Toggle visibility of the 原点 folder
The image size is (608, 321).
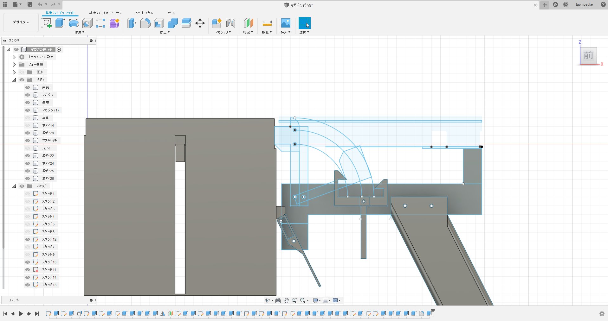coord(22,72)
